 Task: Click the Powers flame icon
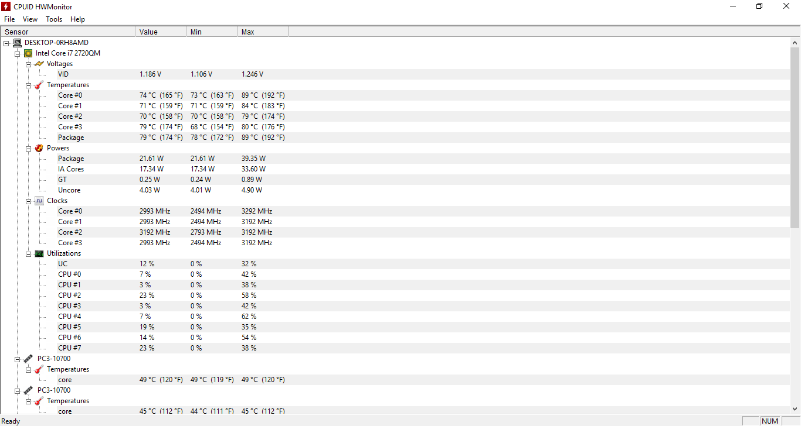pos(39,148)
